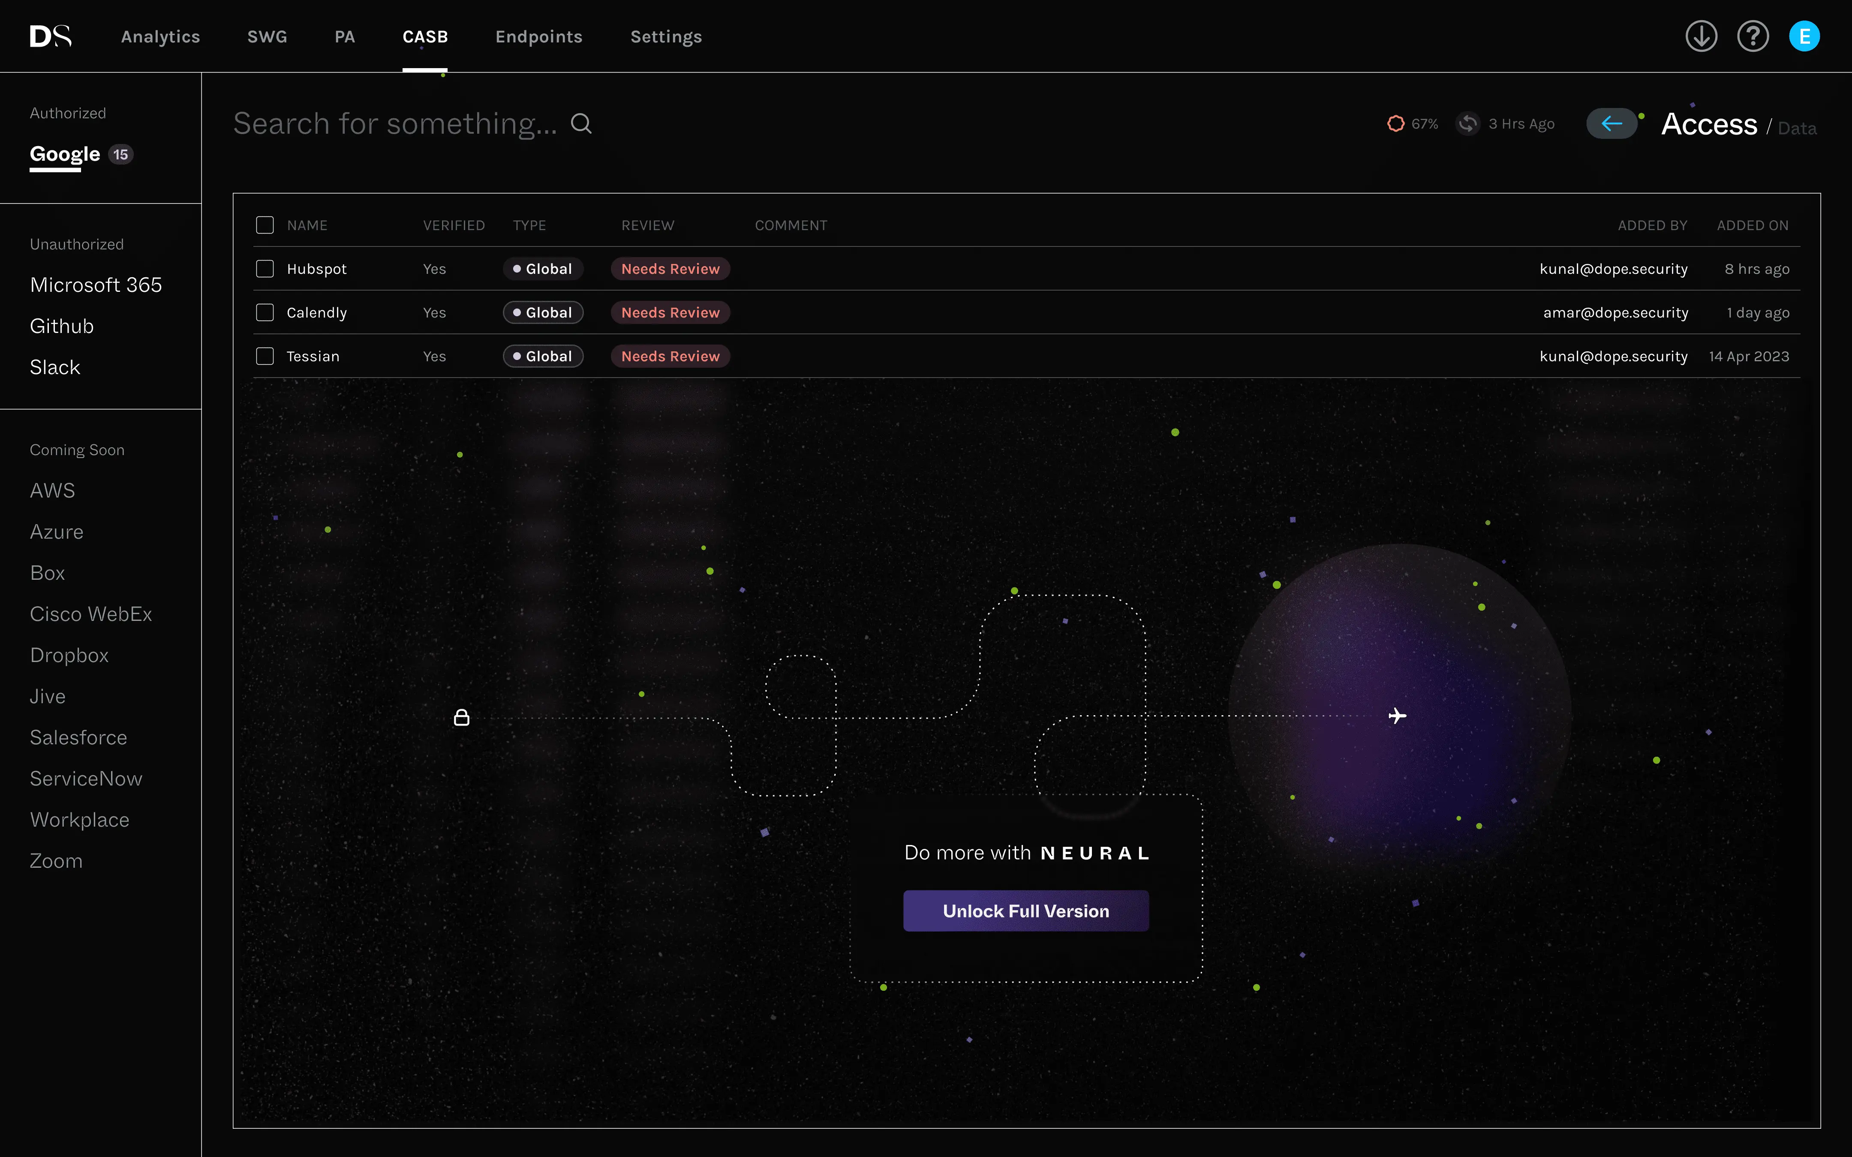Image resolution: width=1852 pixels, height=1157 pixels.
Task: Click Workplace under Coming Soon
Action: (x=80, y=820)
